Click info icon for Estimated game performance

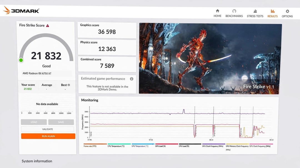click(132, 79)
